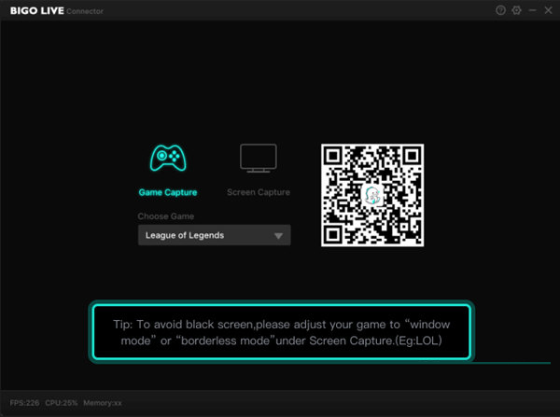Image resolution: width=560 pixels, height=417 pixels.
Task: Click the game controller icon
Action: coord(168,158)
